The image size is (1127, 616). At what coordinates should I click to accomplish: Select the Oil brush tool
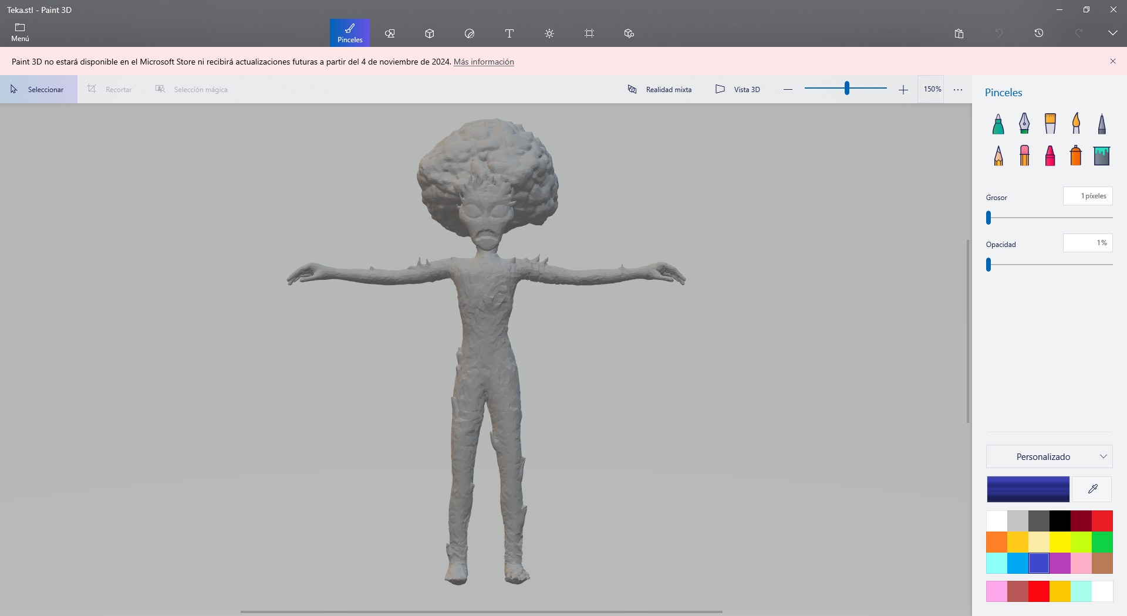pyautogui.click(x=1050, y=124)
